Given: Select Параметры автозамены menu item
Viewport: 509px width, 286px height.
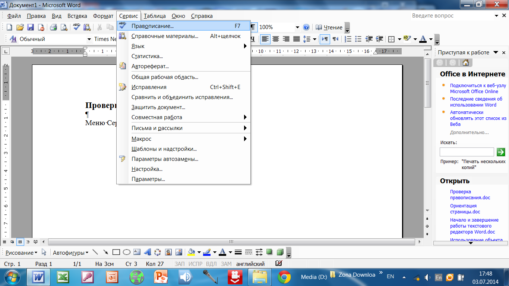Looking at the screenshot, I should [x=183, y=159].
